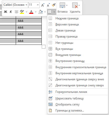Open the font size 11 dropdown
The width and height of the screenshot is (109, 115).
coord(38,5)
